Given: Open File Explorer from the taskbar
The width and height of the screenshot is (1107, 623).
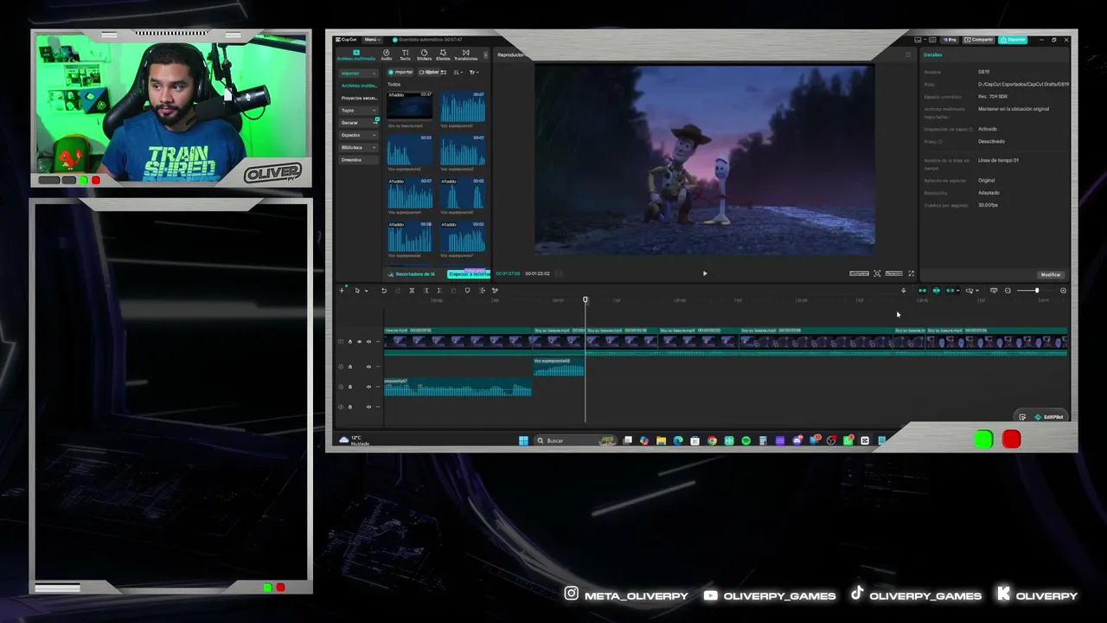Looking at the screenshot, I should (662, 440).
